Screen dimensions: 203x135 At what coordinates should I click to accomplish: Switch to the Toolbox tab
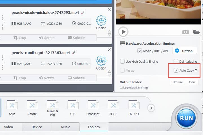tap(94, 127)
